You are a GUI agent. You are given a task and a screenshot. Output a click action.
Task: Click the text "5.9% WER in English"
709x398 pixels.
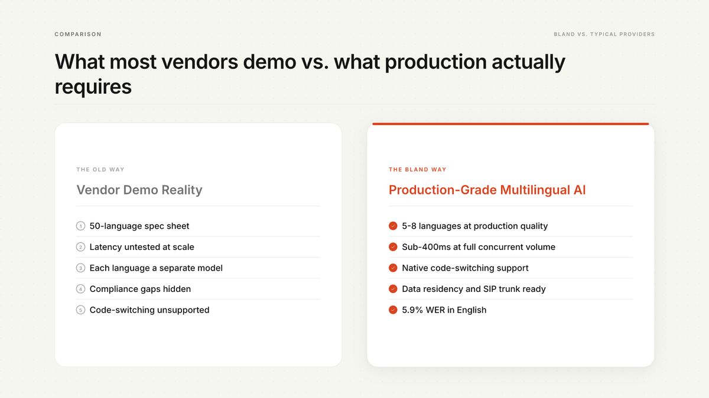click(x=444, y=310)
